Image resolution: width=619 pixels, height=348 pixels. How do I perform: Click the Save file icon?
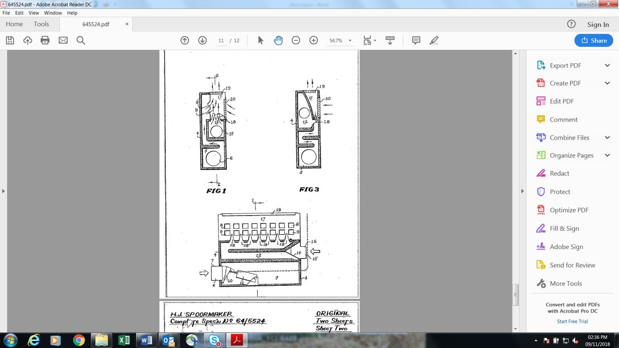[x=10, y=40]
